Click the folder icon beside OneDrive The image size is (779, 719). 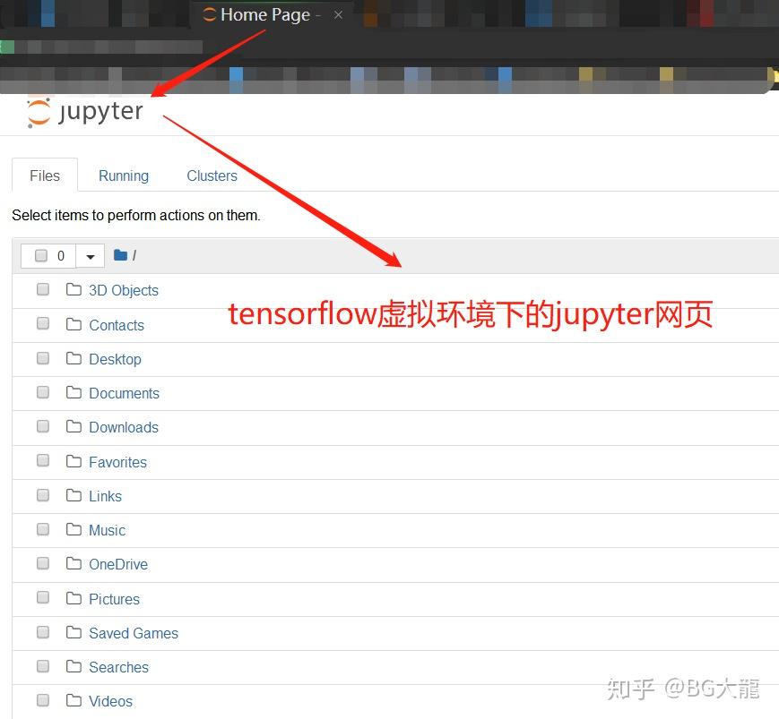pyautogui.click(x=74, y=563)
